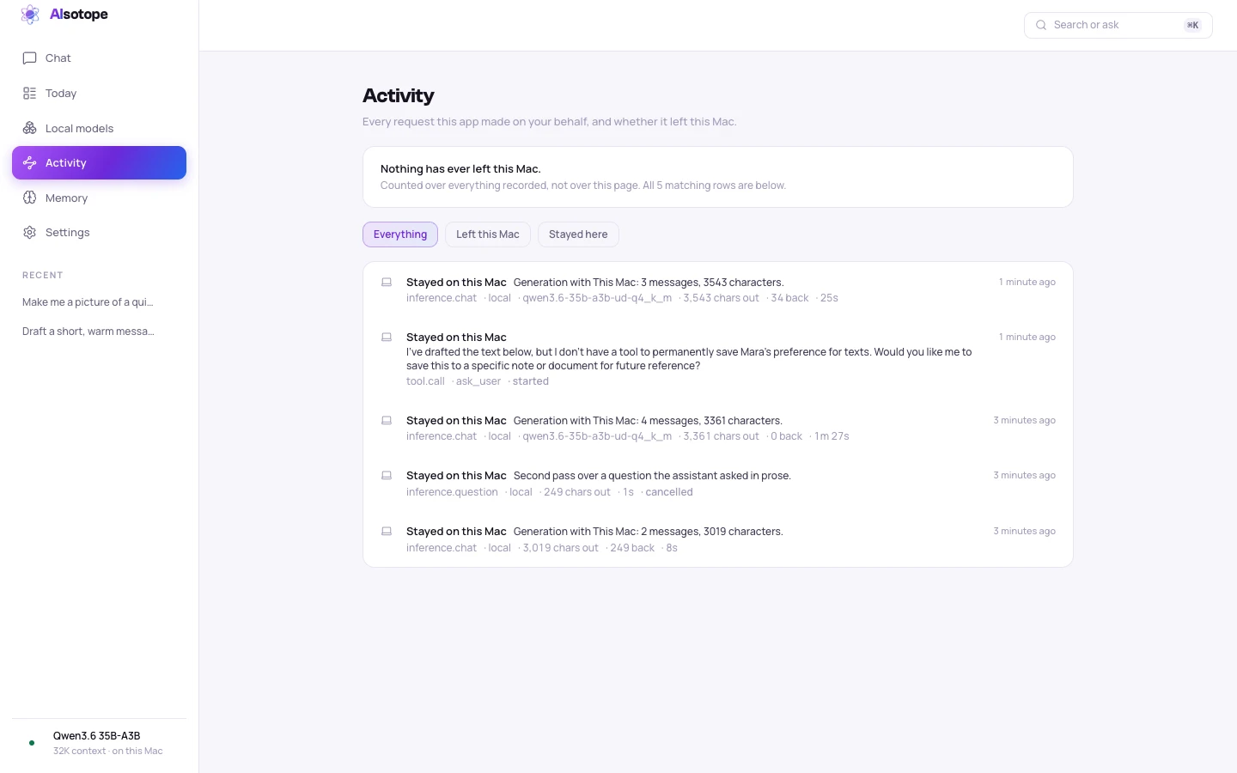
Task: Click the '3 minutes ago' timestamp on the Second pass row
Action: [x=1025, y=475]
